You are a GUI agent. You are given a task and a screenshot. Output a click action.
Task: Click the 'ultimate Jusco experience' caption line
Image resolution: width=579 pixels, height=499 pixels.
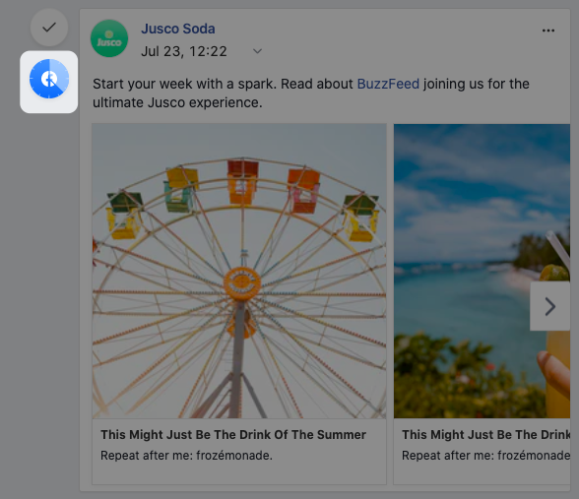[x=177, y=102]
